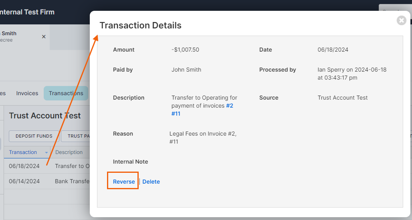Viewport: 412px width, 220px height.
Task: Click the Transaction column sort arrow
Action: point(46,153)
